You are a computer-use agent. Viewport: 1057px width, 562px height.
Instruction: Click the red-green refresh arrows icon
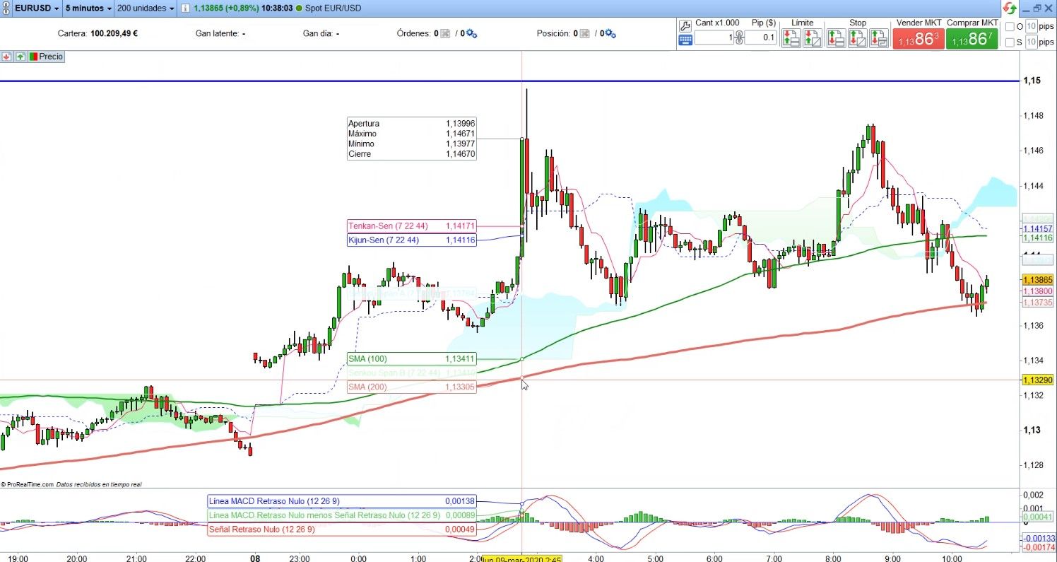pyautogui.click(x=1010, y=8)
